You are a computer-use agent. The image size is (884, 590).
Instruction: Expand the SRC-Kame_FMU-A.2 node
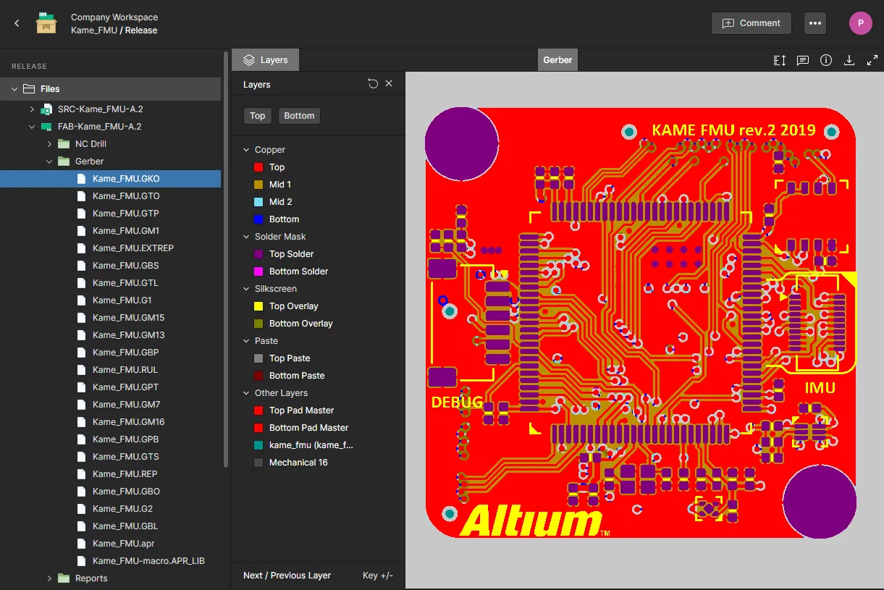tap(32, 109)
